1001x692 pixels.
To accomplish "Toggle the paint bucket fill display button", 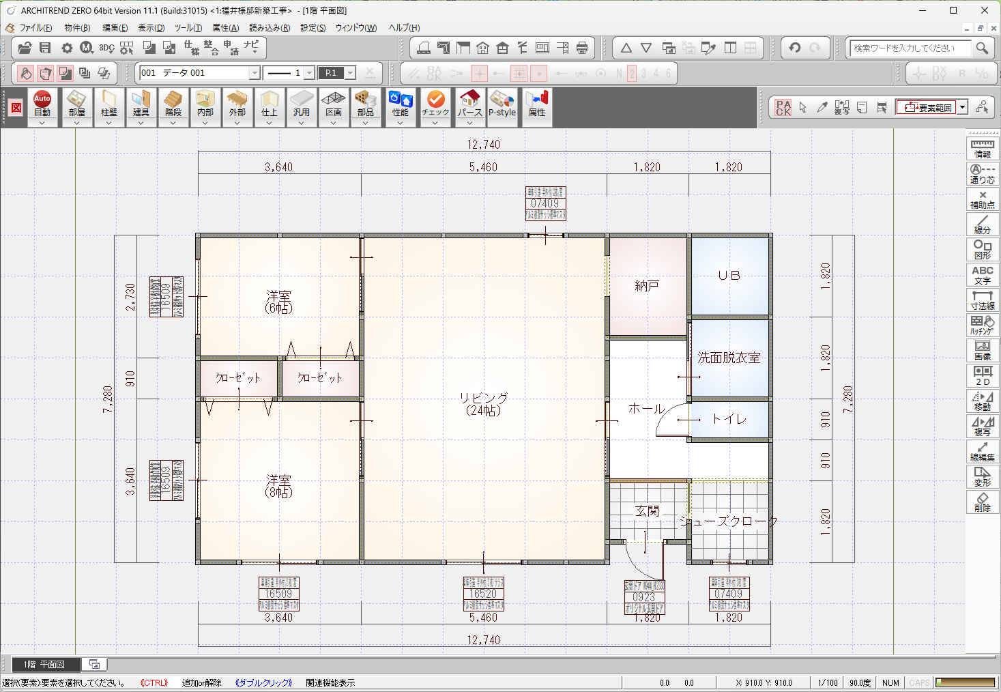I will click(26, 73).
